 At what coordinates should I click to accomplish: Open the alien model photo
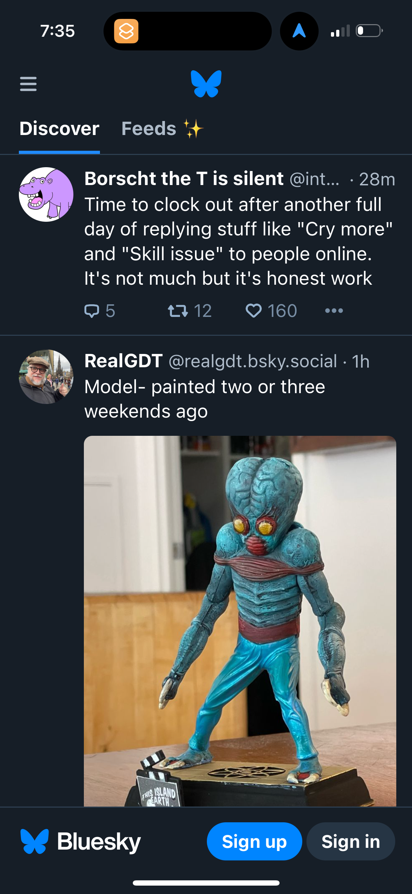click(240, 621)
